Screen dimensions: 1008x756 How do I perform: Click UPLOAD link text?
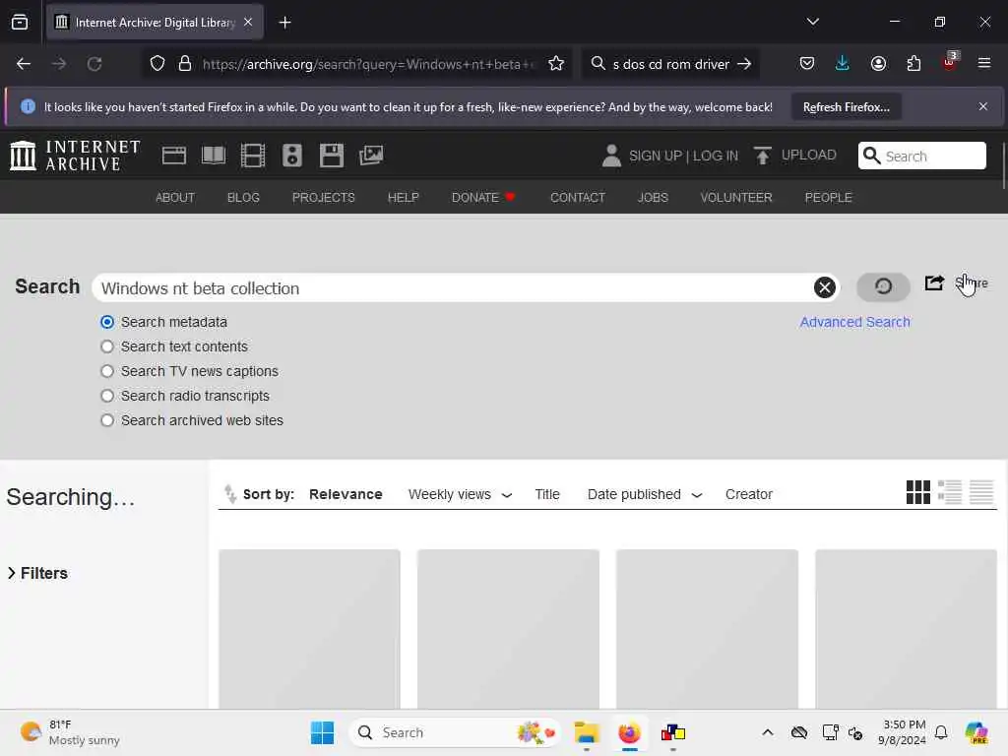coord(808,155)
